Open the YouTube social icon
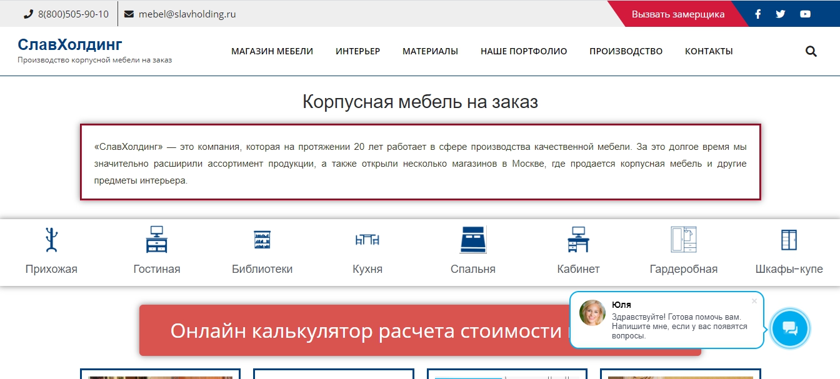This screenshot has height=379, width=840. point(805,14)
